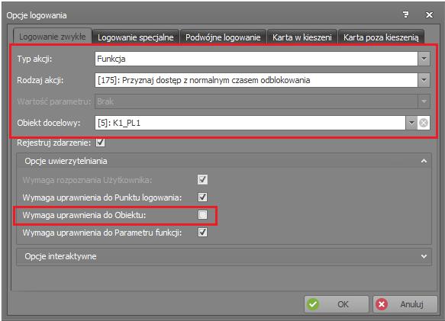Click the Anuluj button
The image size is (445, 321).
[x=405, y=304]
